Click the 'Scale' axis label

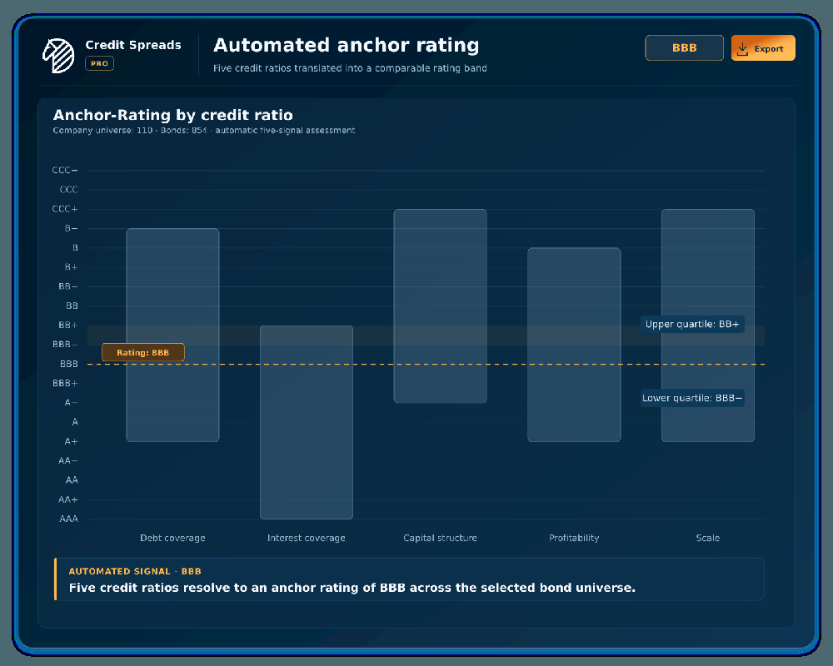coord(708,538)
